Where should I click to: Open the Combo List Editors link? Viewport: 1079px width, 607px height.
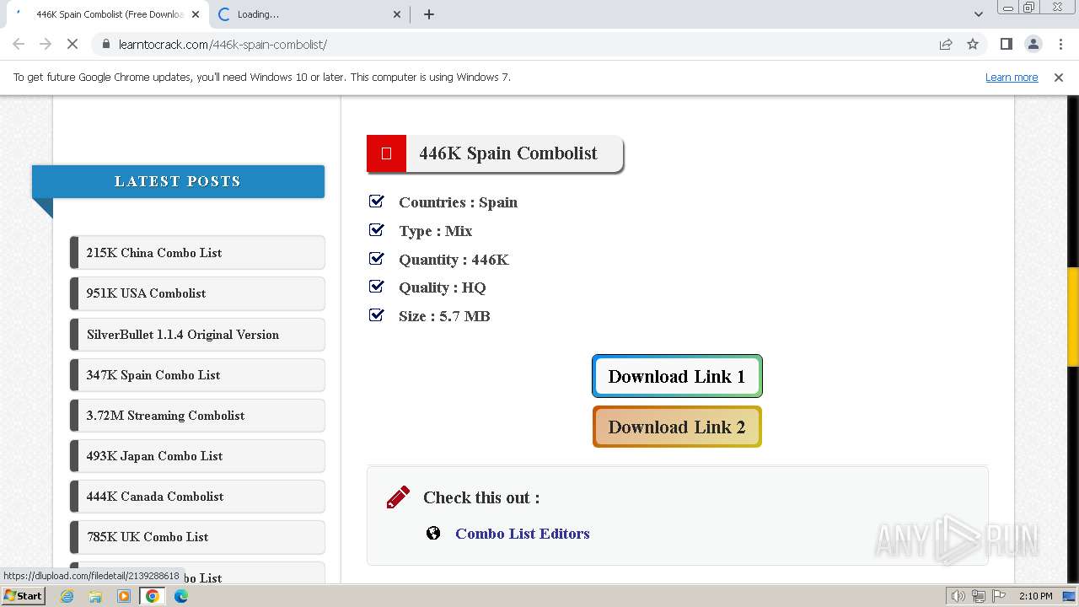click(523, 534)
